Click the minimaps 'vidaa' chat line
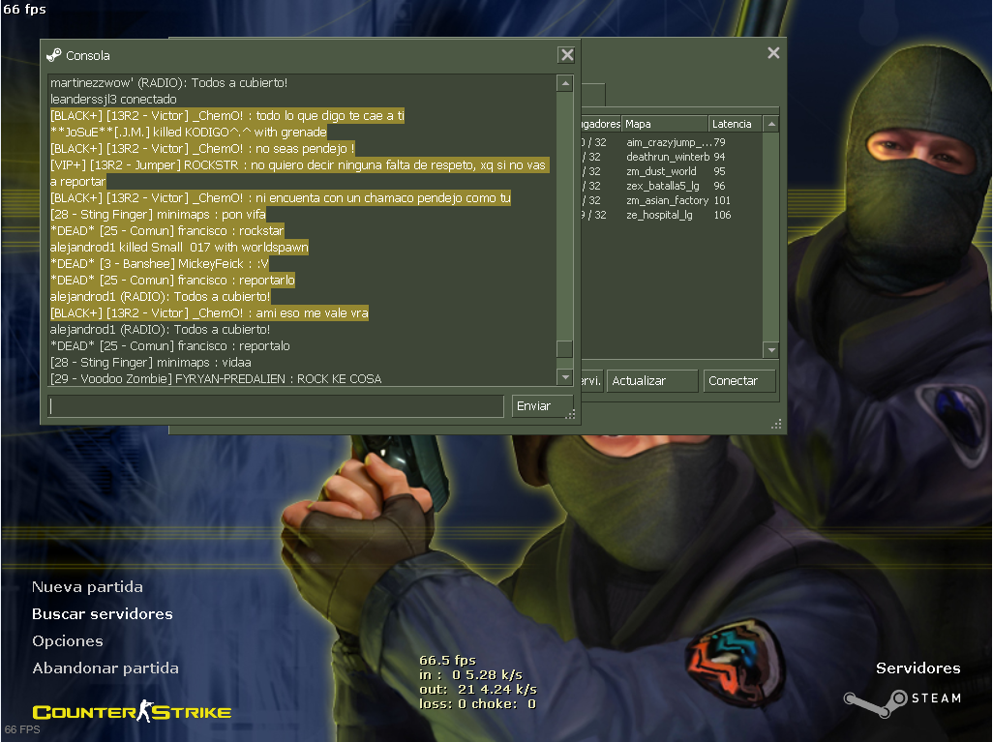The image size is (993, 742). 151,363
